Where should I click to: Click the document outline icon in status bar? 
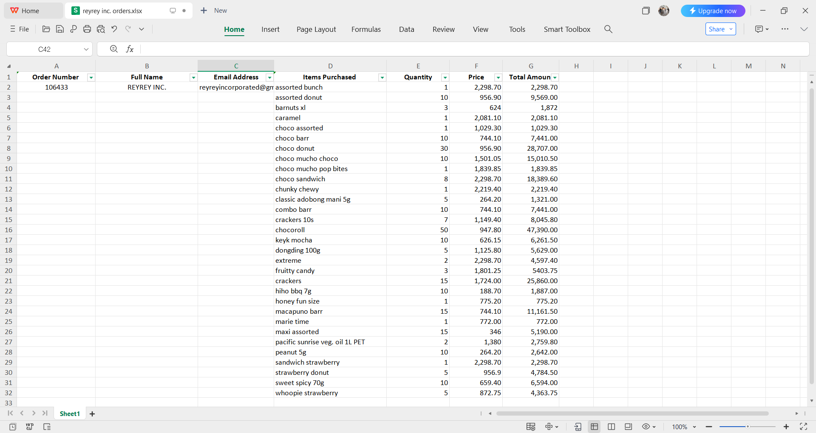pyautogui.click(x=47, y=427)
